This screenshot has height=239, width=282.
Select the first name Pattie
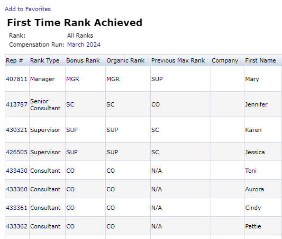253,226
